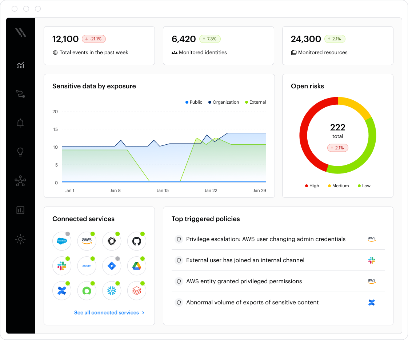Viewport: 408px width, 340px height.
Task: Click the AWS icon beside the privilege escalation policy
Action: tap(372, 239)
